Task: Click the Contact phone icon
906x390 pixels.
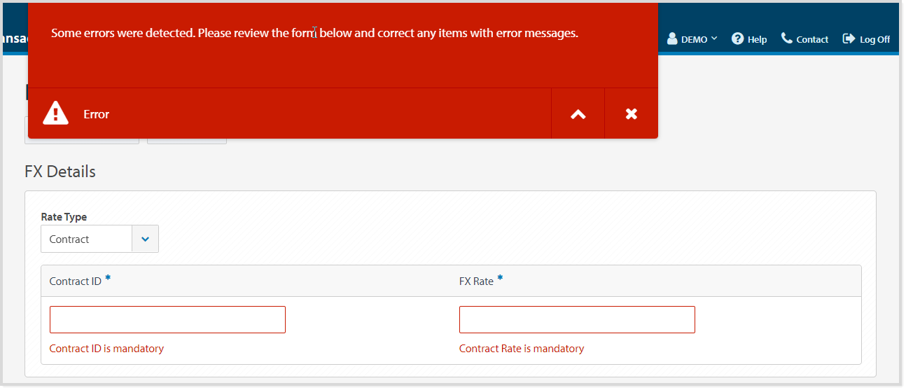Action: coord(787,39)
